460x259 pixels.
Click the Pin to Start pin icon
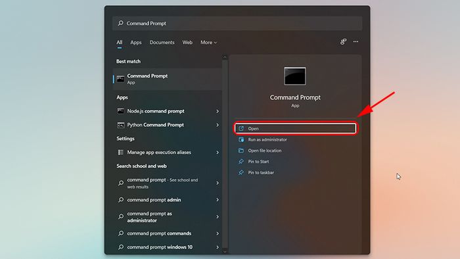pos(241,161)
